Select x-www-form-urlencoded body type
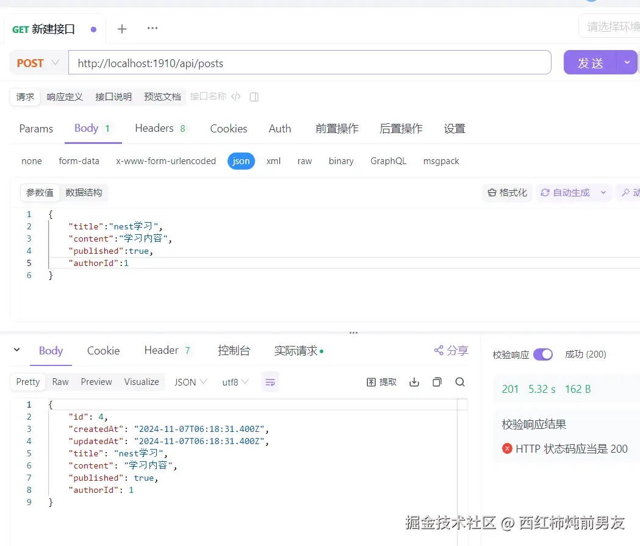 tap(166, 161)
